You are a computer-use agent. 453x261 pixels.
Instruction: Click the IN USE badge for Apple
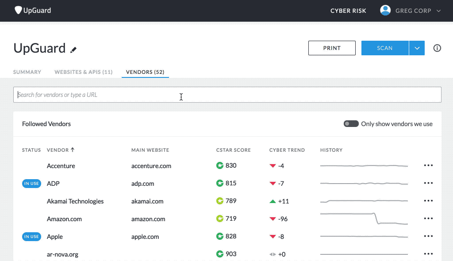coord(31,236)
